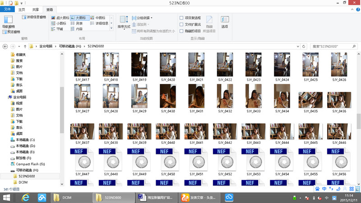Open the recent locations dropdown arrow
Screen dimensions: 361x203
[19, 46]
